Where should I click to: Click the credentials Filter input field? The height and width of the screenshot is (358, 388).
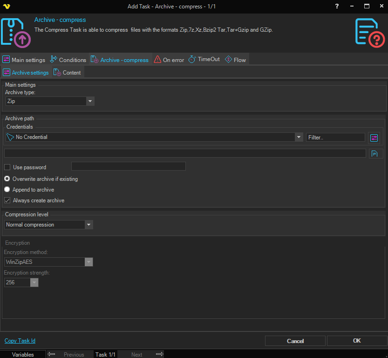pyautogui.click(x=335, y=138)
